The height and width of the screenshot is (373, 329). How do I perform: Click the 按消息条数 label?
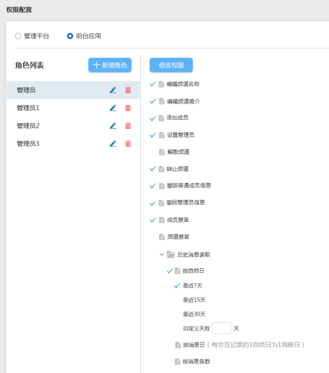pyautogui.click(x=196, y=362)
